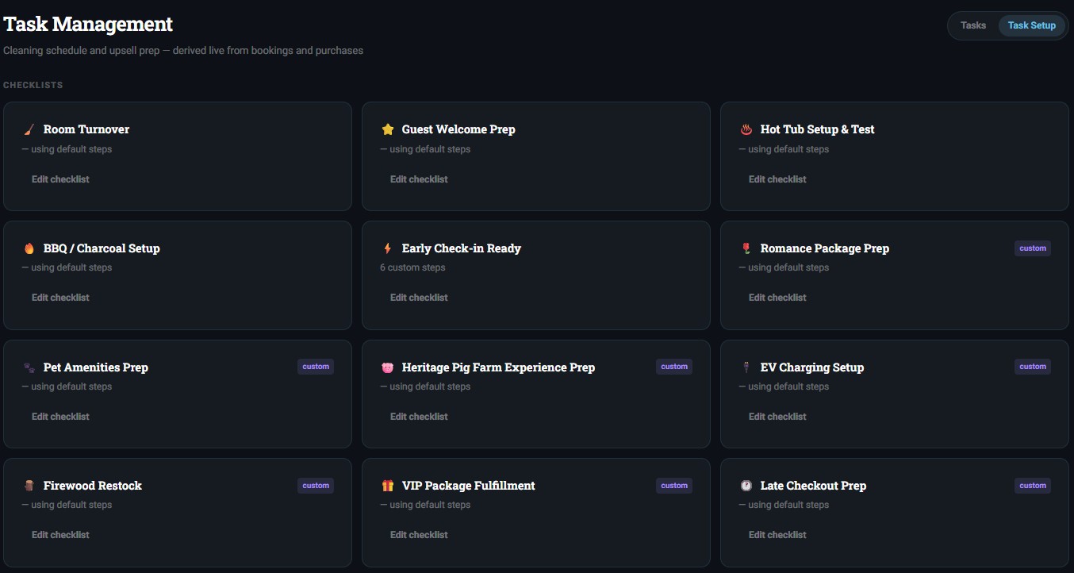The height and width of the screenshot is (573, 1074).
Task: Click the clock icon beside Late Checkout Prep
Action: (746, 486)
